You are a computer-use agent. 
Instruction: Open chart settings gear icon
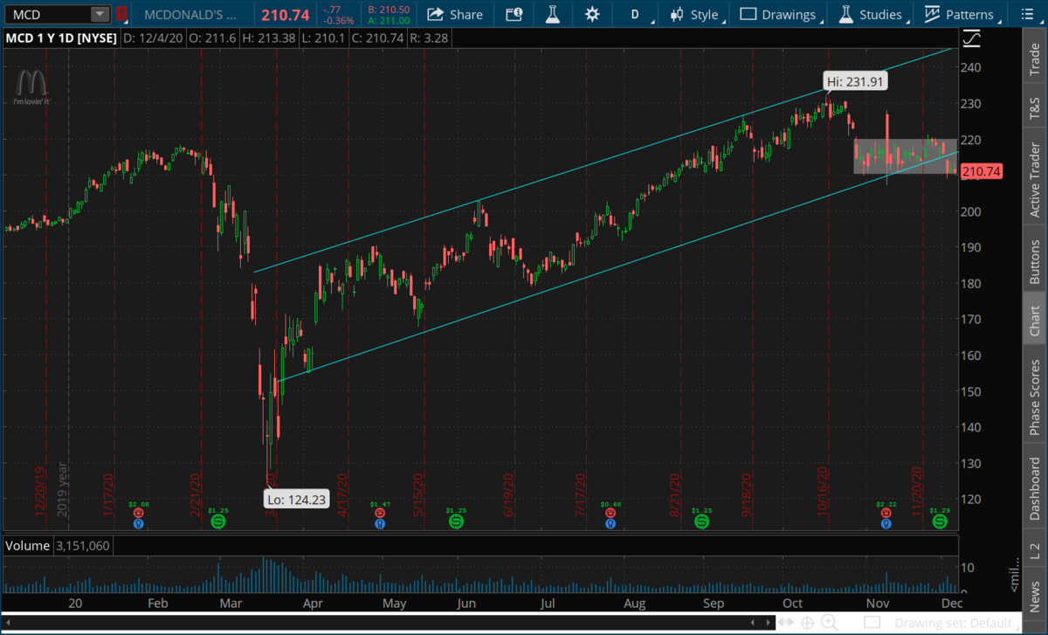pos(593,15)
